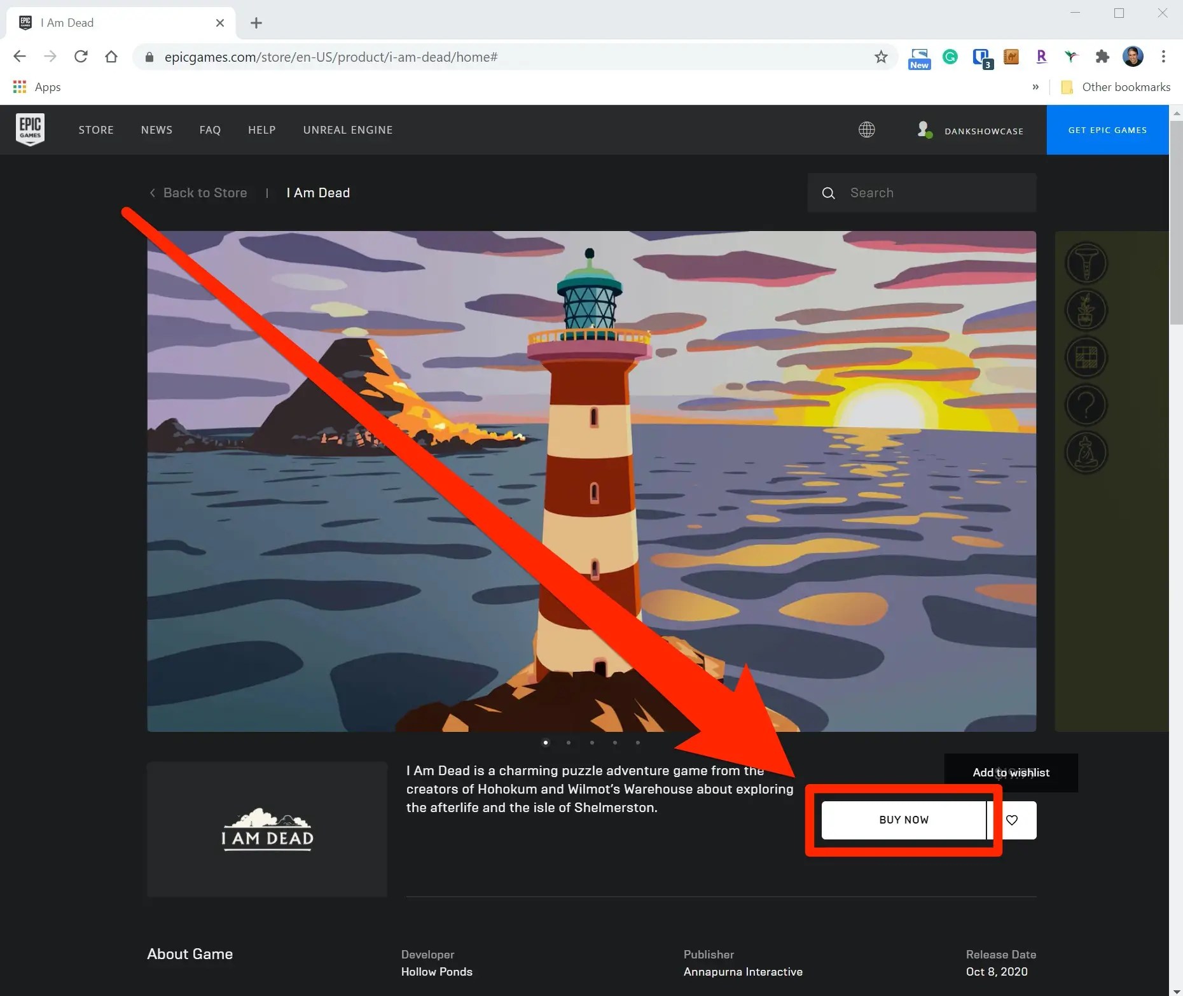The height and width of the screenshot is (996, 1183).
Task: Go forward in browser history
Action: pos(50,57)
